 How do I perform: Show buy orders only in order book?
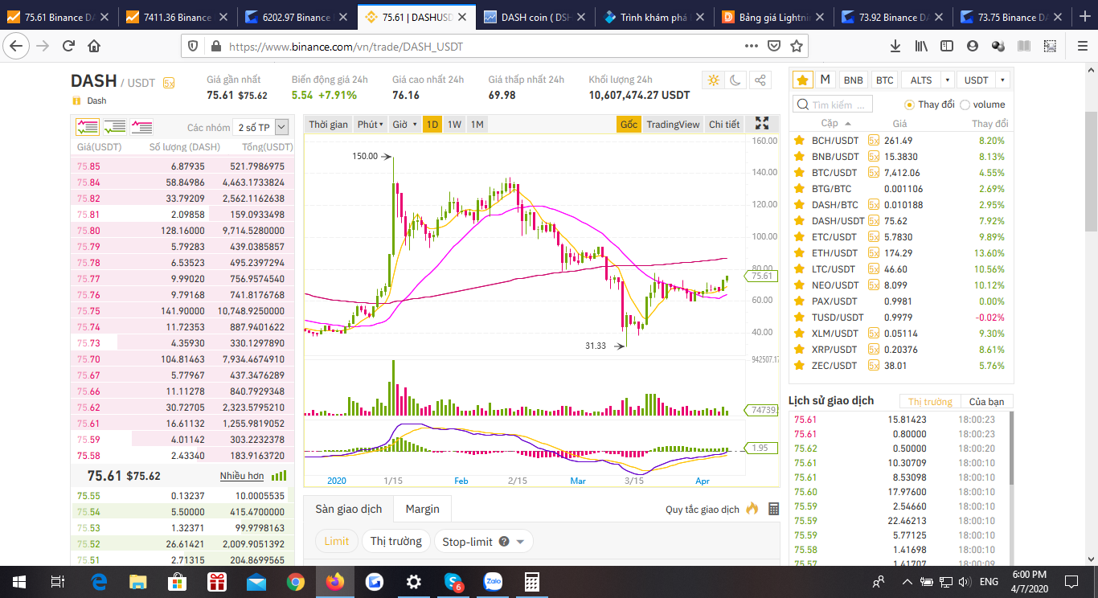tap(115, 127)
